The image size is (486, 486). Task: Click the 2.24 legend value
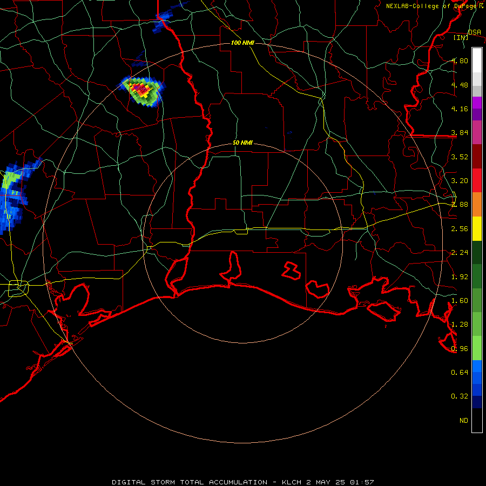click(460, 253)
